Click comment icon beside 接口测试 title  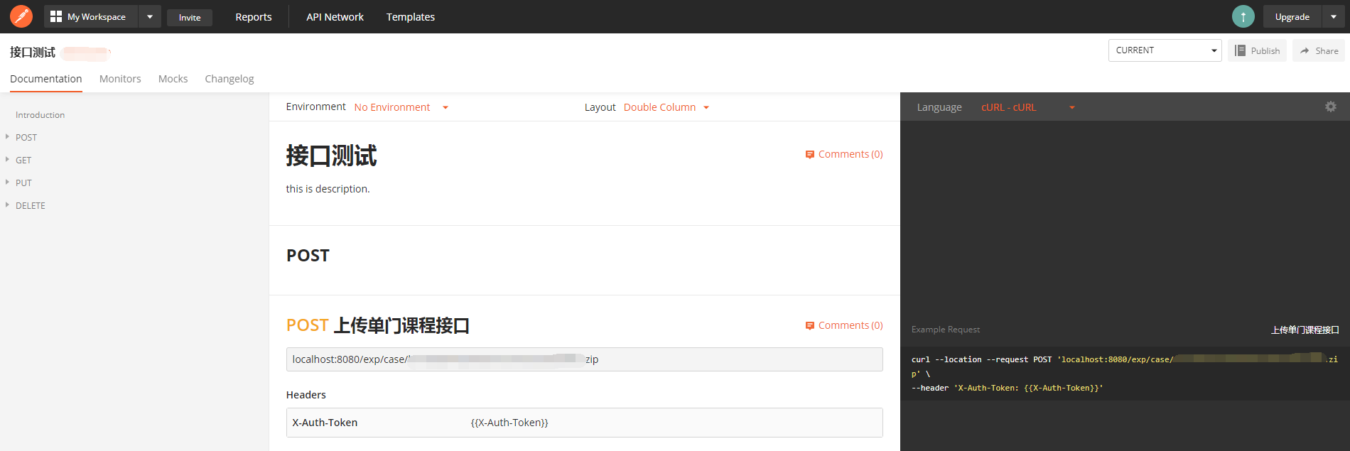click(x=809, y=154)
